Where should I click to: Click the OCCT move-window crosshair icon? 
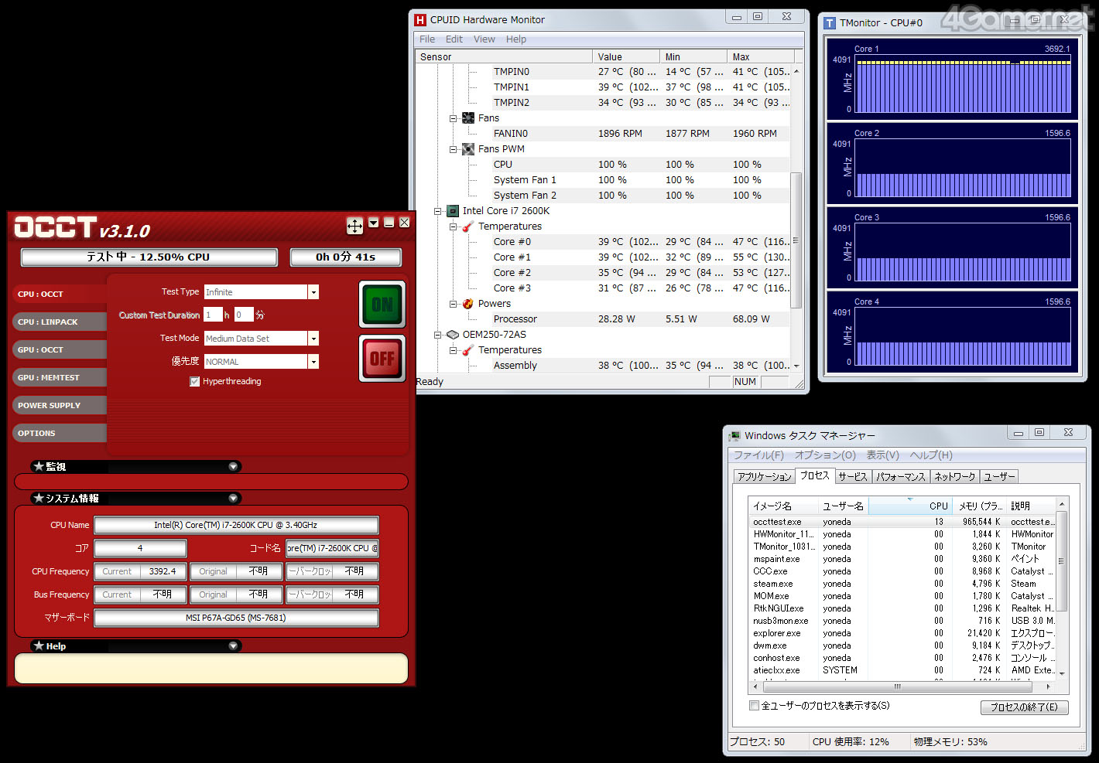[354, 226]
